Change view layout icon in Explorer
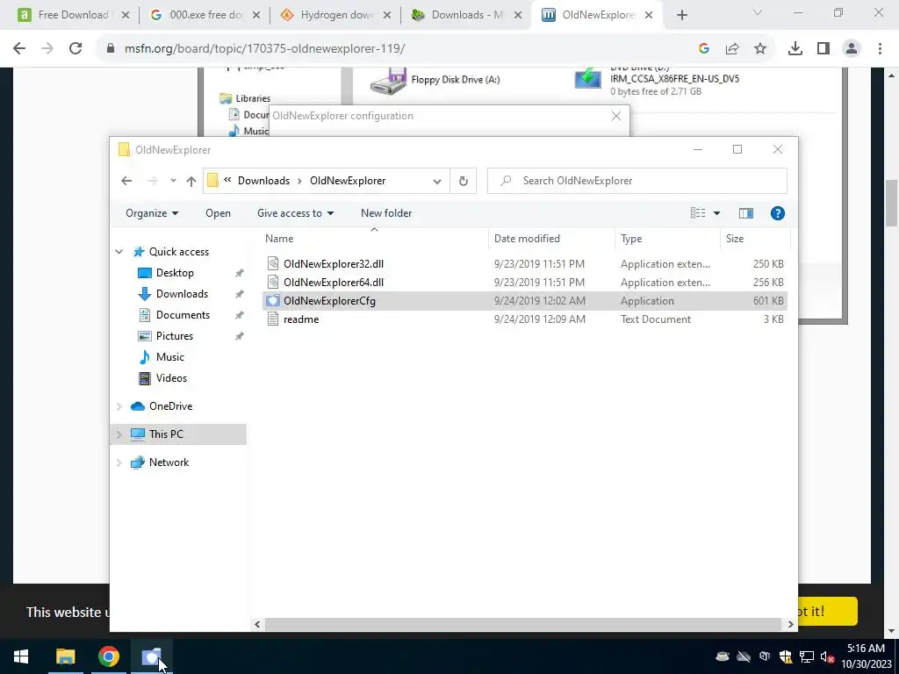The width and height of the screenshot is (899, 674). (698, 213)
